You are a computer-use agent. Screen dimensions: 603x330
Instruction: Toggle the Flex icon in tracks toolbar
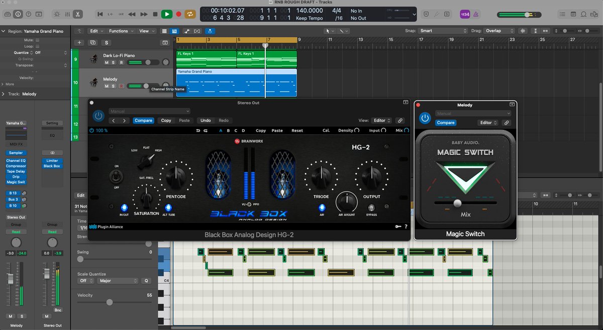pyautogui.click(x=196, y=31)
